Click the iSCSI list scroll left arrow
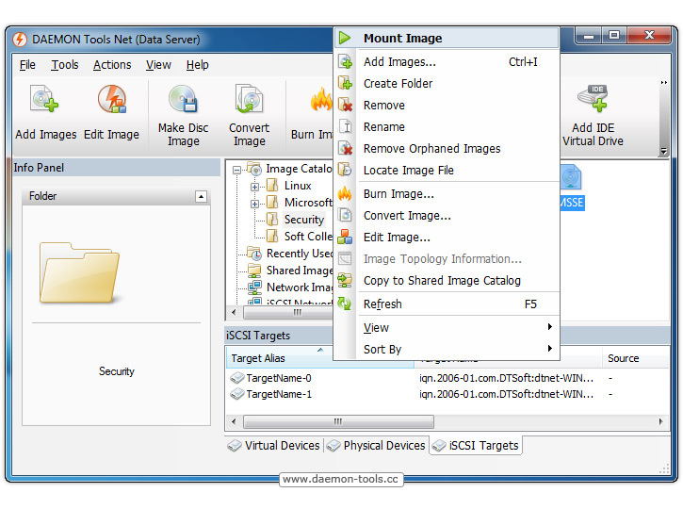The height and width of the screenshot is (509, 683). [234, 421]
